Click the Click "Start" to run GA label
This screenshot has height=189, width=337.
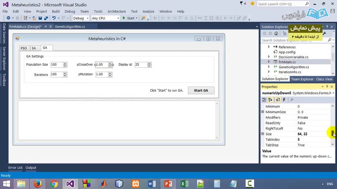pos(167,90)
